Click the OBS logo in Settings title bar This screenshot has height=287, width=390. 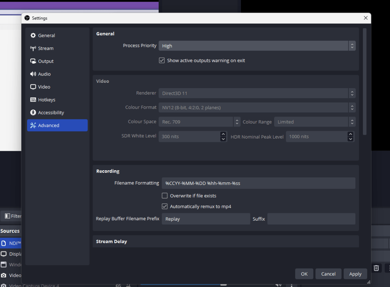coord(27,18)
